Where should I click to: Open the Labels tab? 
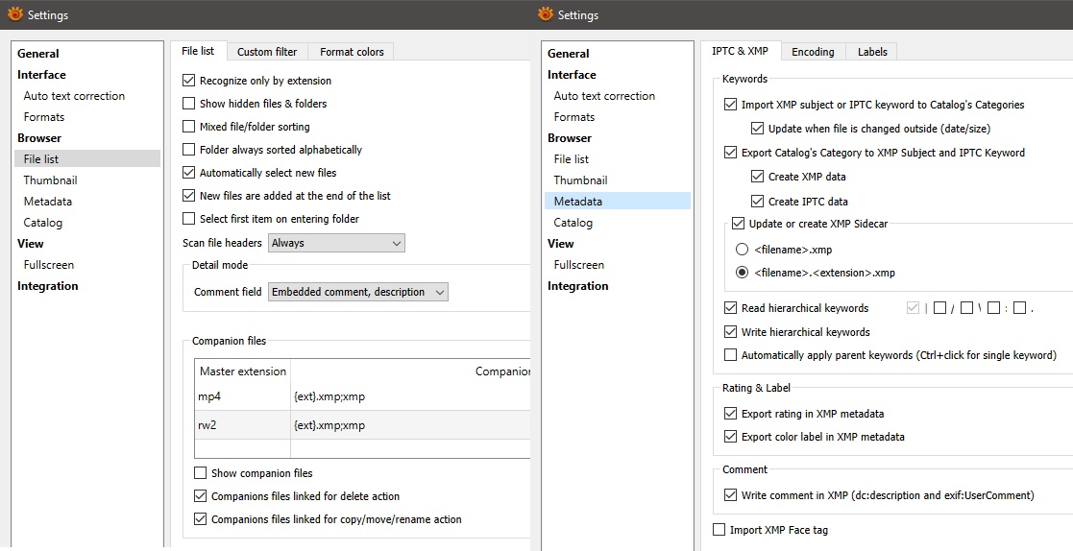point(872,52)
